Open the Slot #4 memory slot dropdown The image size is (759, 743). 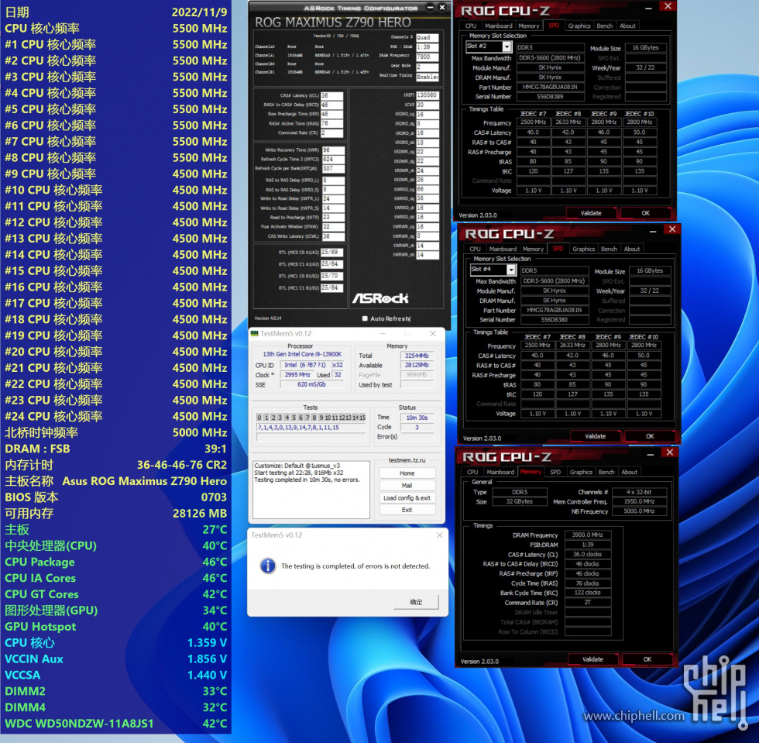click(x=510, y=270)
